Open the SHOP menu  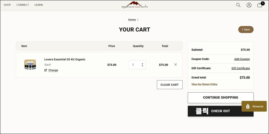pyautogui.click(x=7, y=5)
